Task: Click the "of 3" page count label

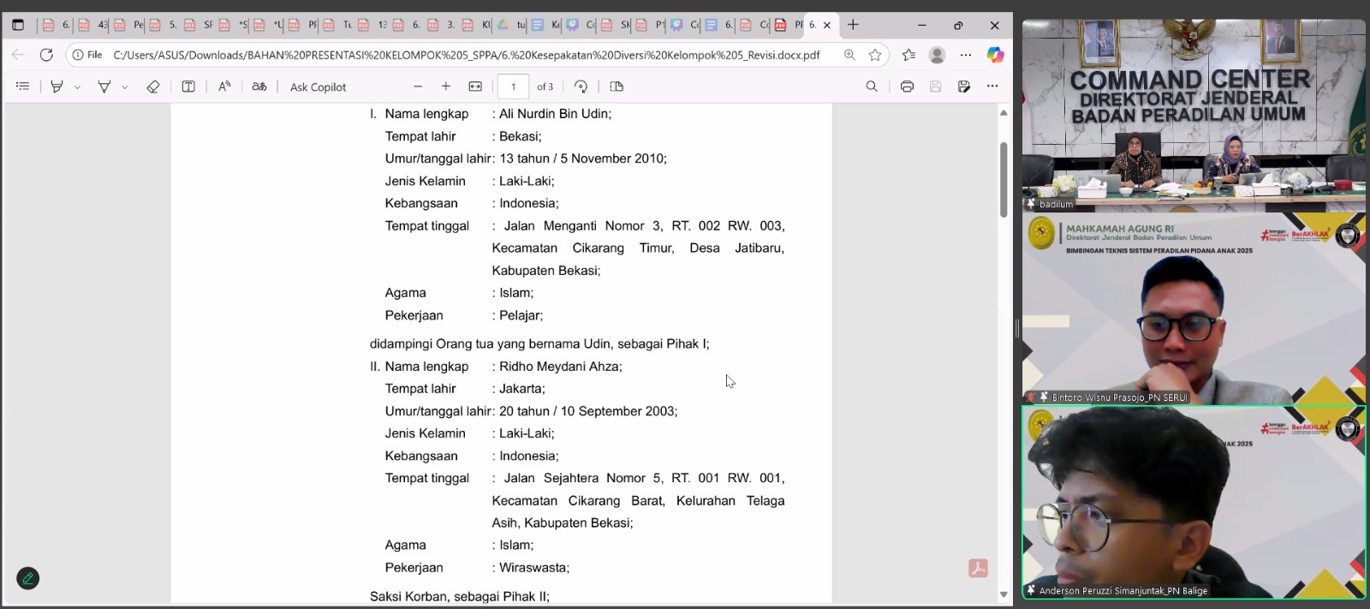Action: (x=545, y=87)
